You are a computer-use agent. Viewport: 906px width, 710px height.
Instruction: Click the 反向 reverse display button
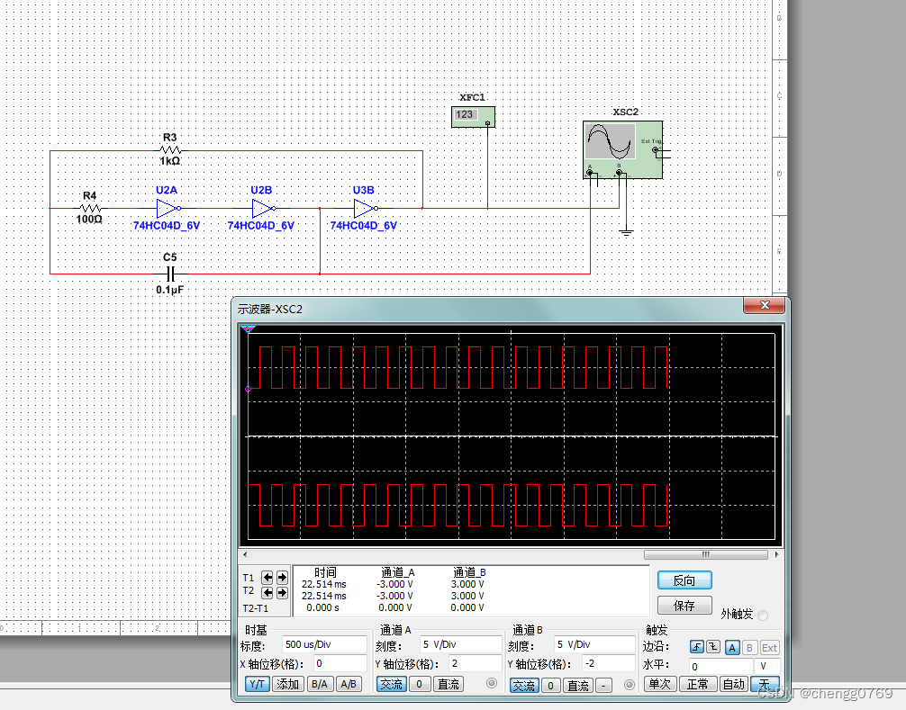(684, 580)
